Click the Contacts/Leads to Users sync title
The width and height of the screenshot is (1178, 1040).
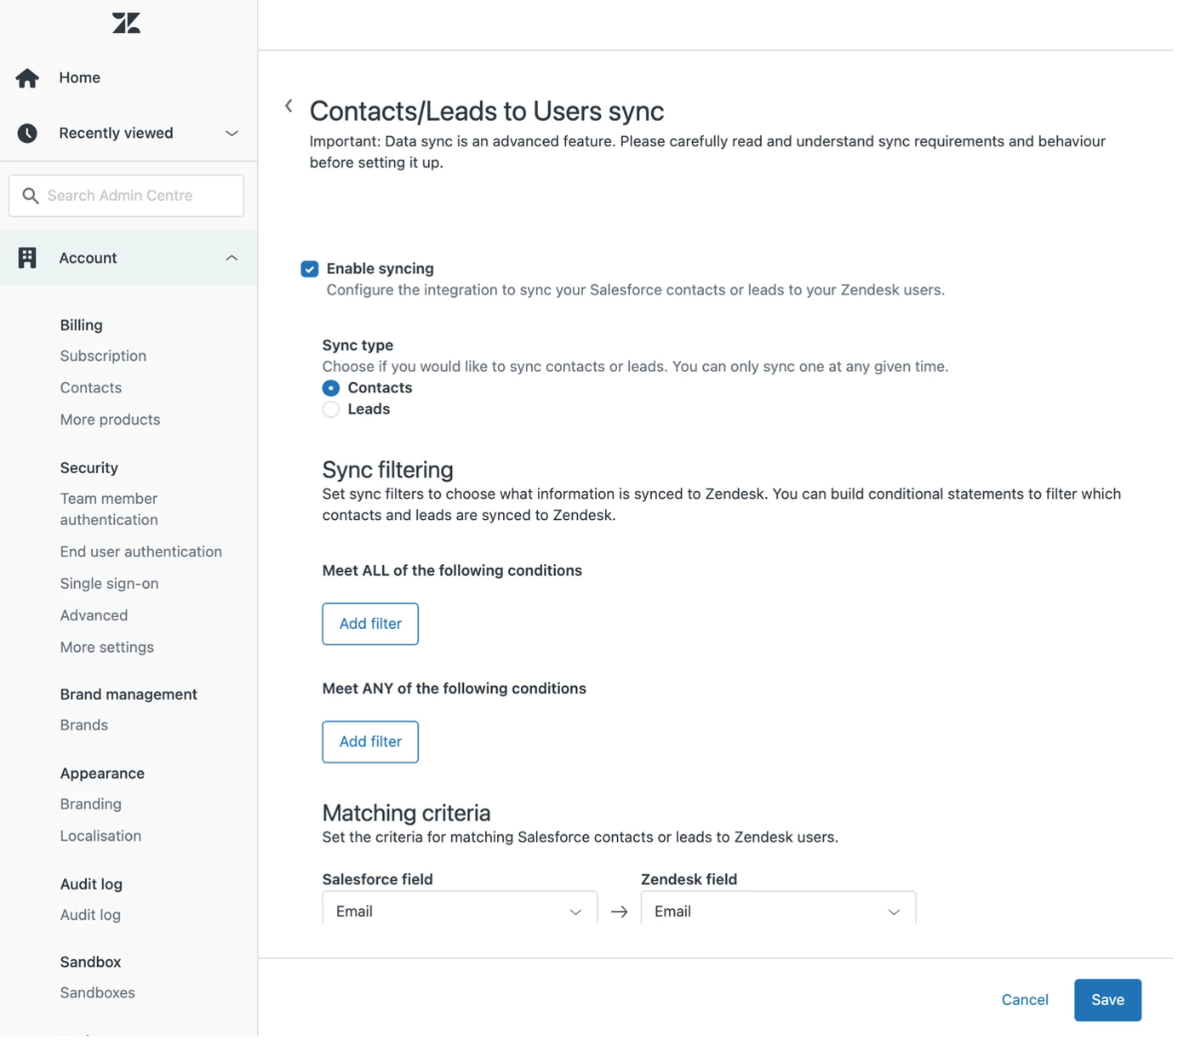coord(489,111)
